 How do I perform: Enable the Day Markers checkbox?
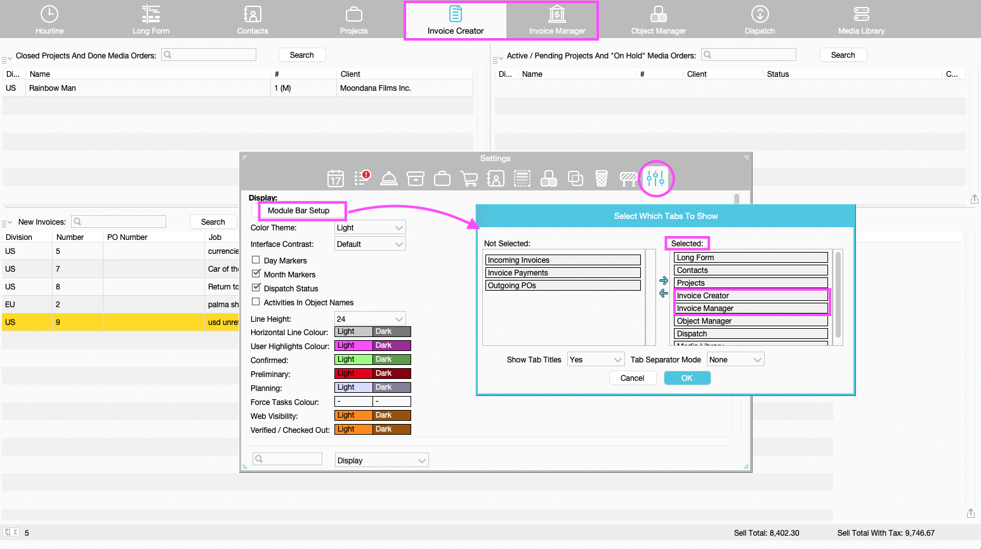pyautogui.click(x=256, y=260)
